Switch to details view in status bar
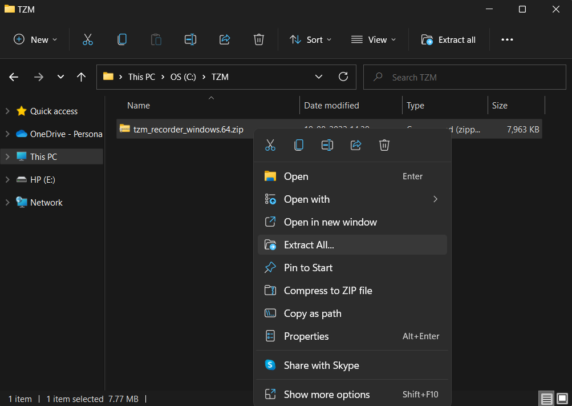572x406 pixels. point(547,399)
